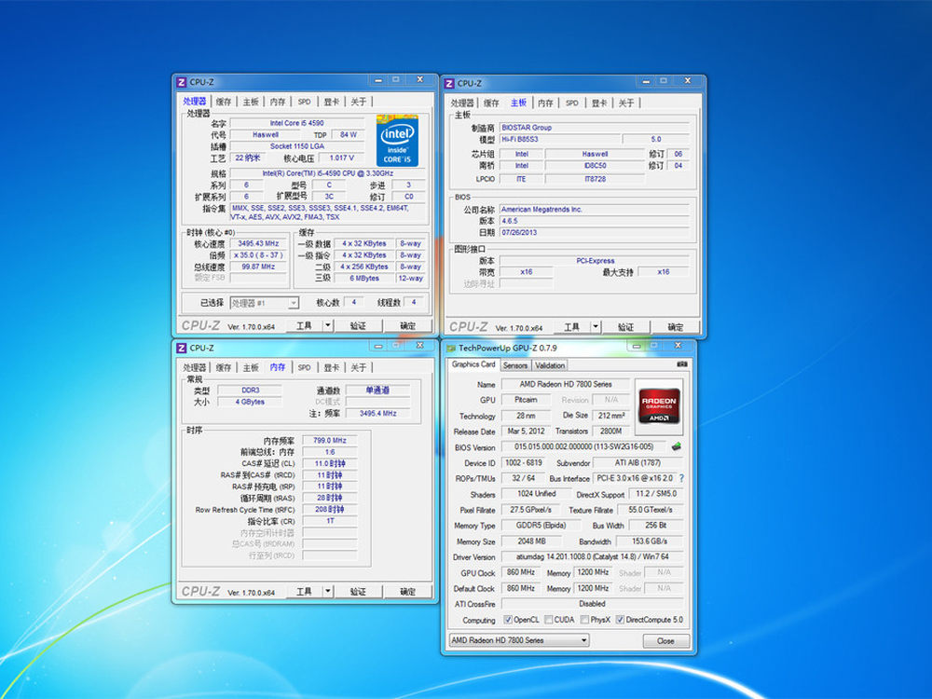The height and width of the screenshot is (699, 932).
Task: Open 显卡 tab in the BIOSTAR mainboard CPU-Z window
Action: click(x=599, y=103)
